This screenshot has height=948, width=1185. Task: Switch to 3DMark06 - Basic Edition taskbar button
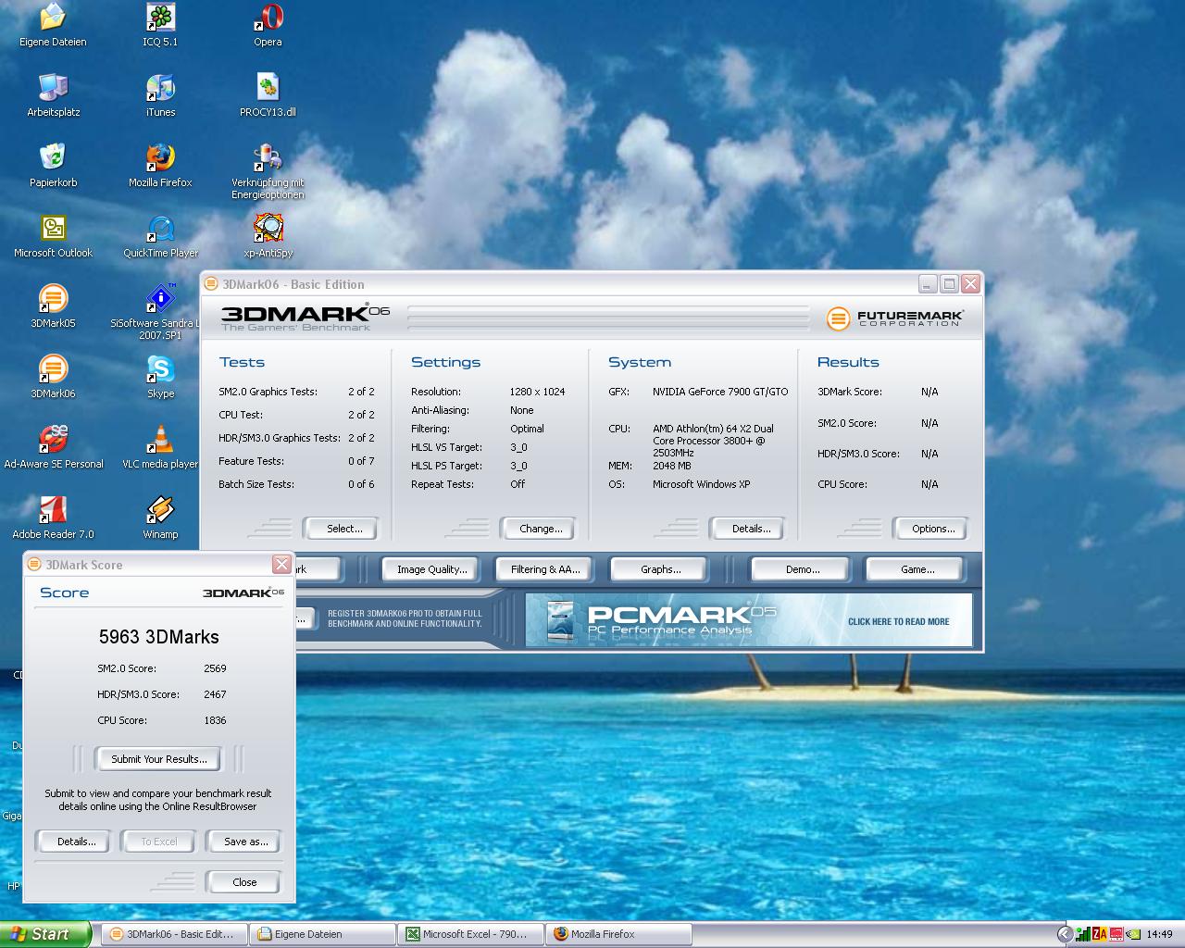point(174,934)
